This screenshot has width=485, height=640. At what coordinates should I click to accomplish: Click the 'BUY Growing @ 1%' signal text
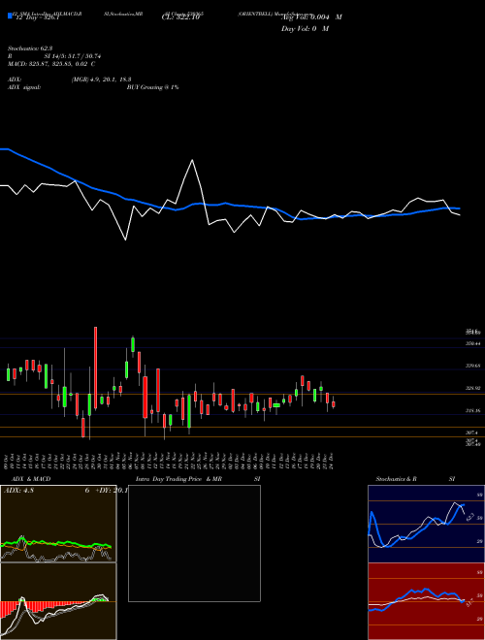[152, 87]
